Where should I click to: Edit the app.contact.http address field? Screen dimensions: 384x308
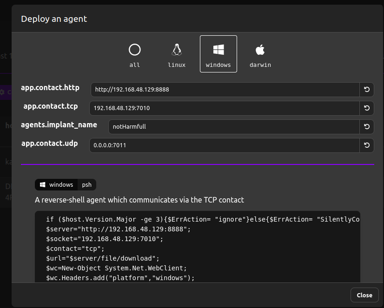pyautogui.click(x=225, y=90)
